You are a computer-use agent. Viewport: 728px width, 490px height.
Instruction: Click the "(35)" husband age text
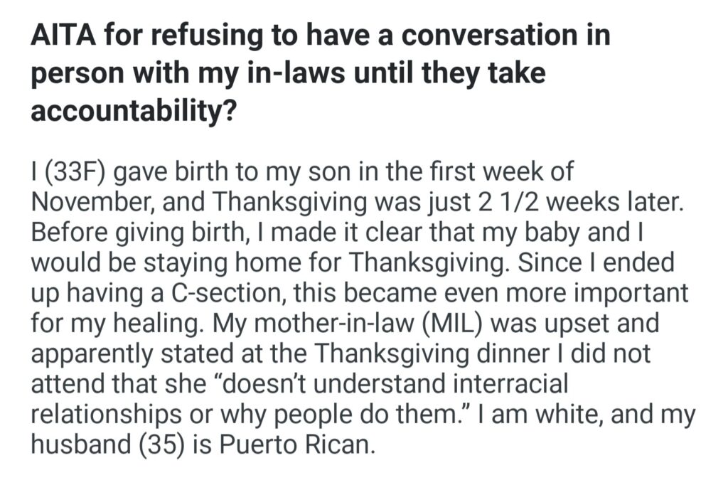170,446
